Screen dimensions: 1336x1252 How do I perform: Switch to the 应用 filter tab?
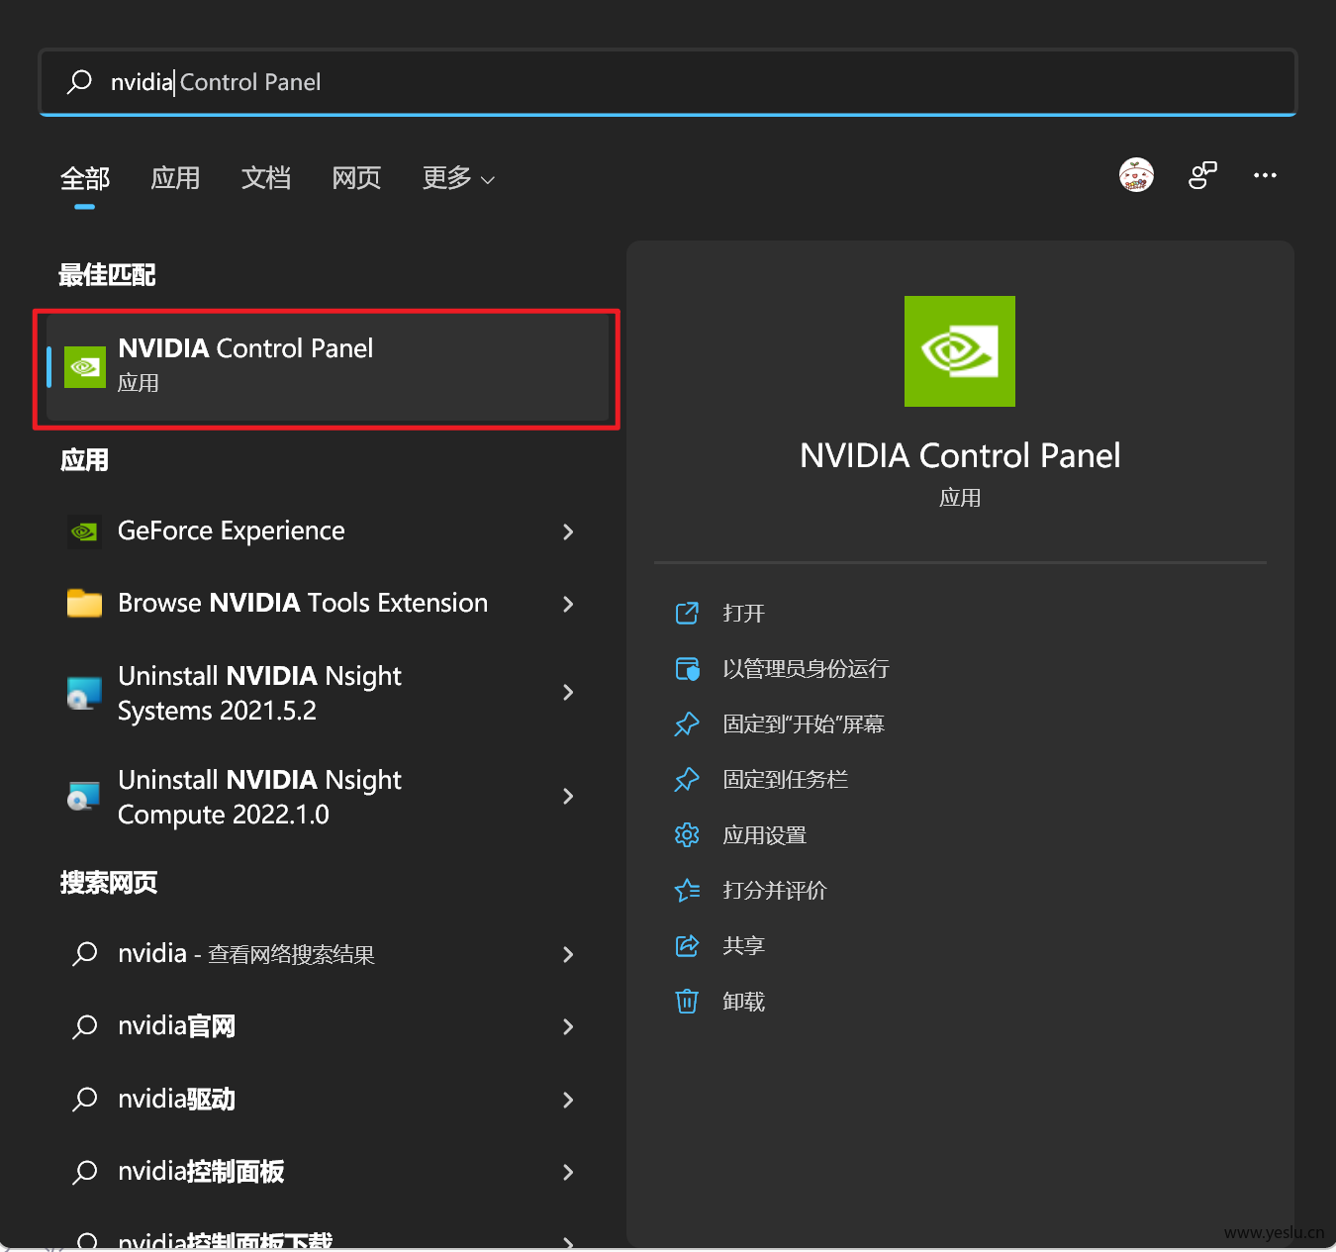tap(175, 178)
